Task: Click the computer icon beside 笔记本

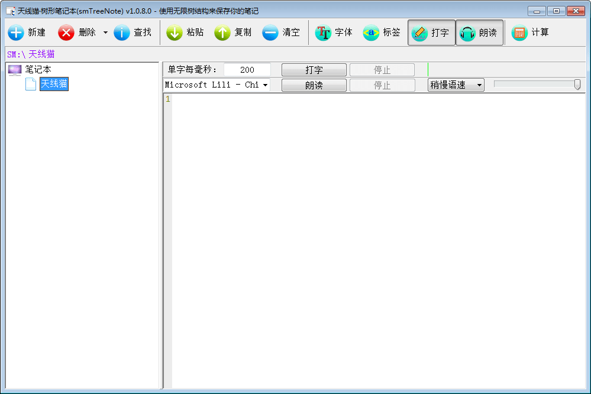Action: tap(15, 70)
